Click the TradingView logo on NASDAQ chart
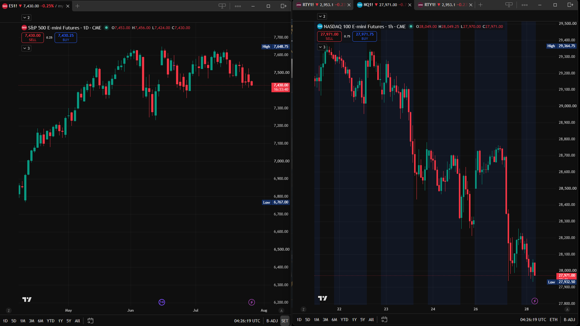This screenshot has width=580, height=326. 323,298
